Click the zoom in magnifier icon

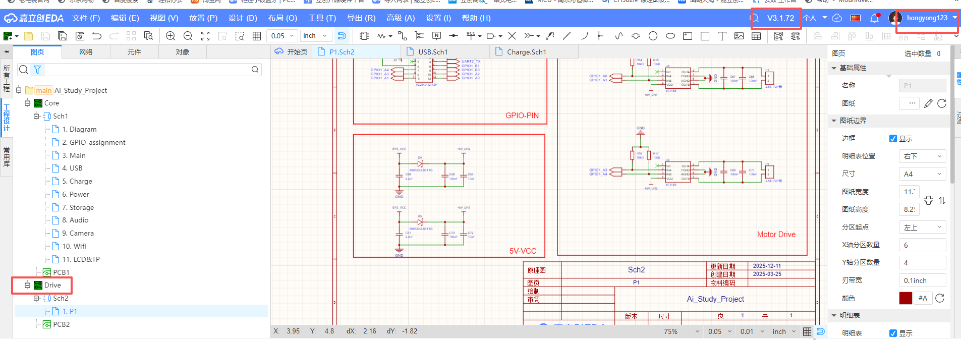coord(171,36)
